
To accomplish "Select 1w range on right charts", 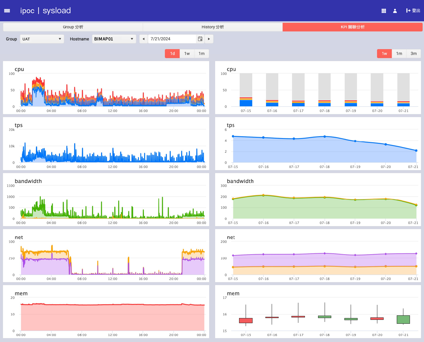I will click(385, 54).
